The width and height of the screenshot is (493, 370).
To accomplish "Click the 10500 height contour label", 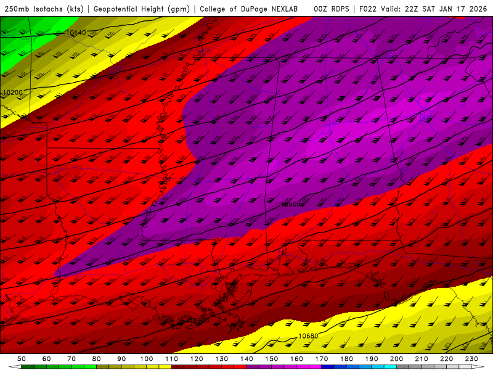I will point(291,204).
